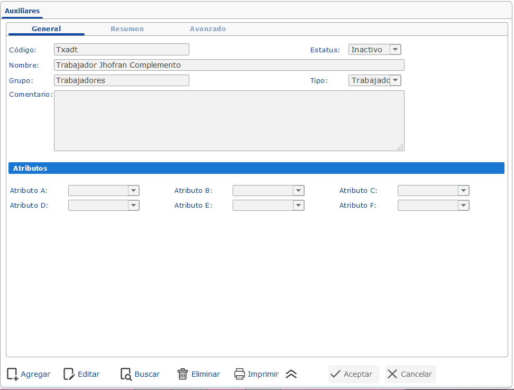This screenshot has height=390, width=514.
Task: Open the Estatus dropdown showing Inactivo
Action: pyautogui.click(x=375, y=50)
